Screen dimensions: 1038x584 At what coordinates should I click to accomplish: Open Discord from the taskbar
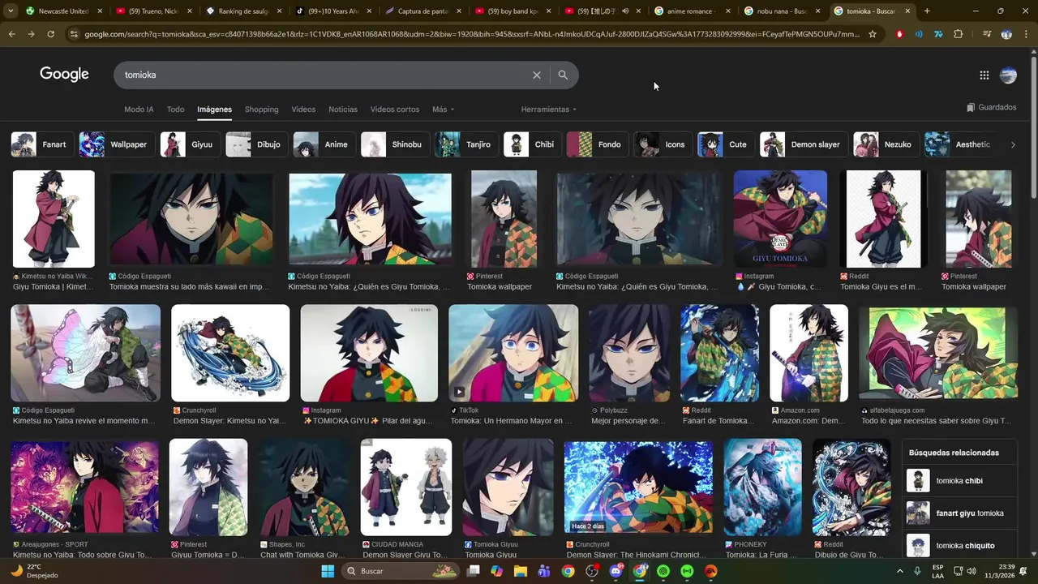click(616, 571)
